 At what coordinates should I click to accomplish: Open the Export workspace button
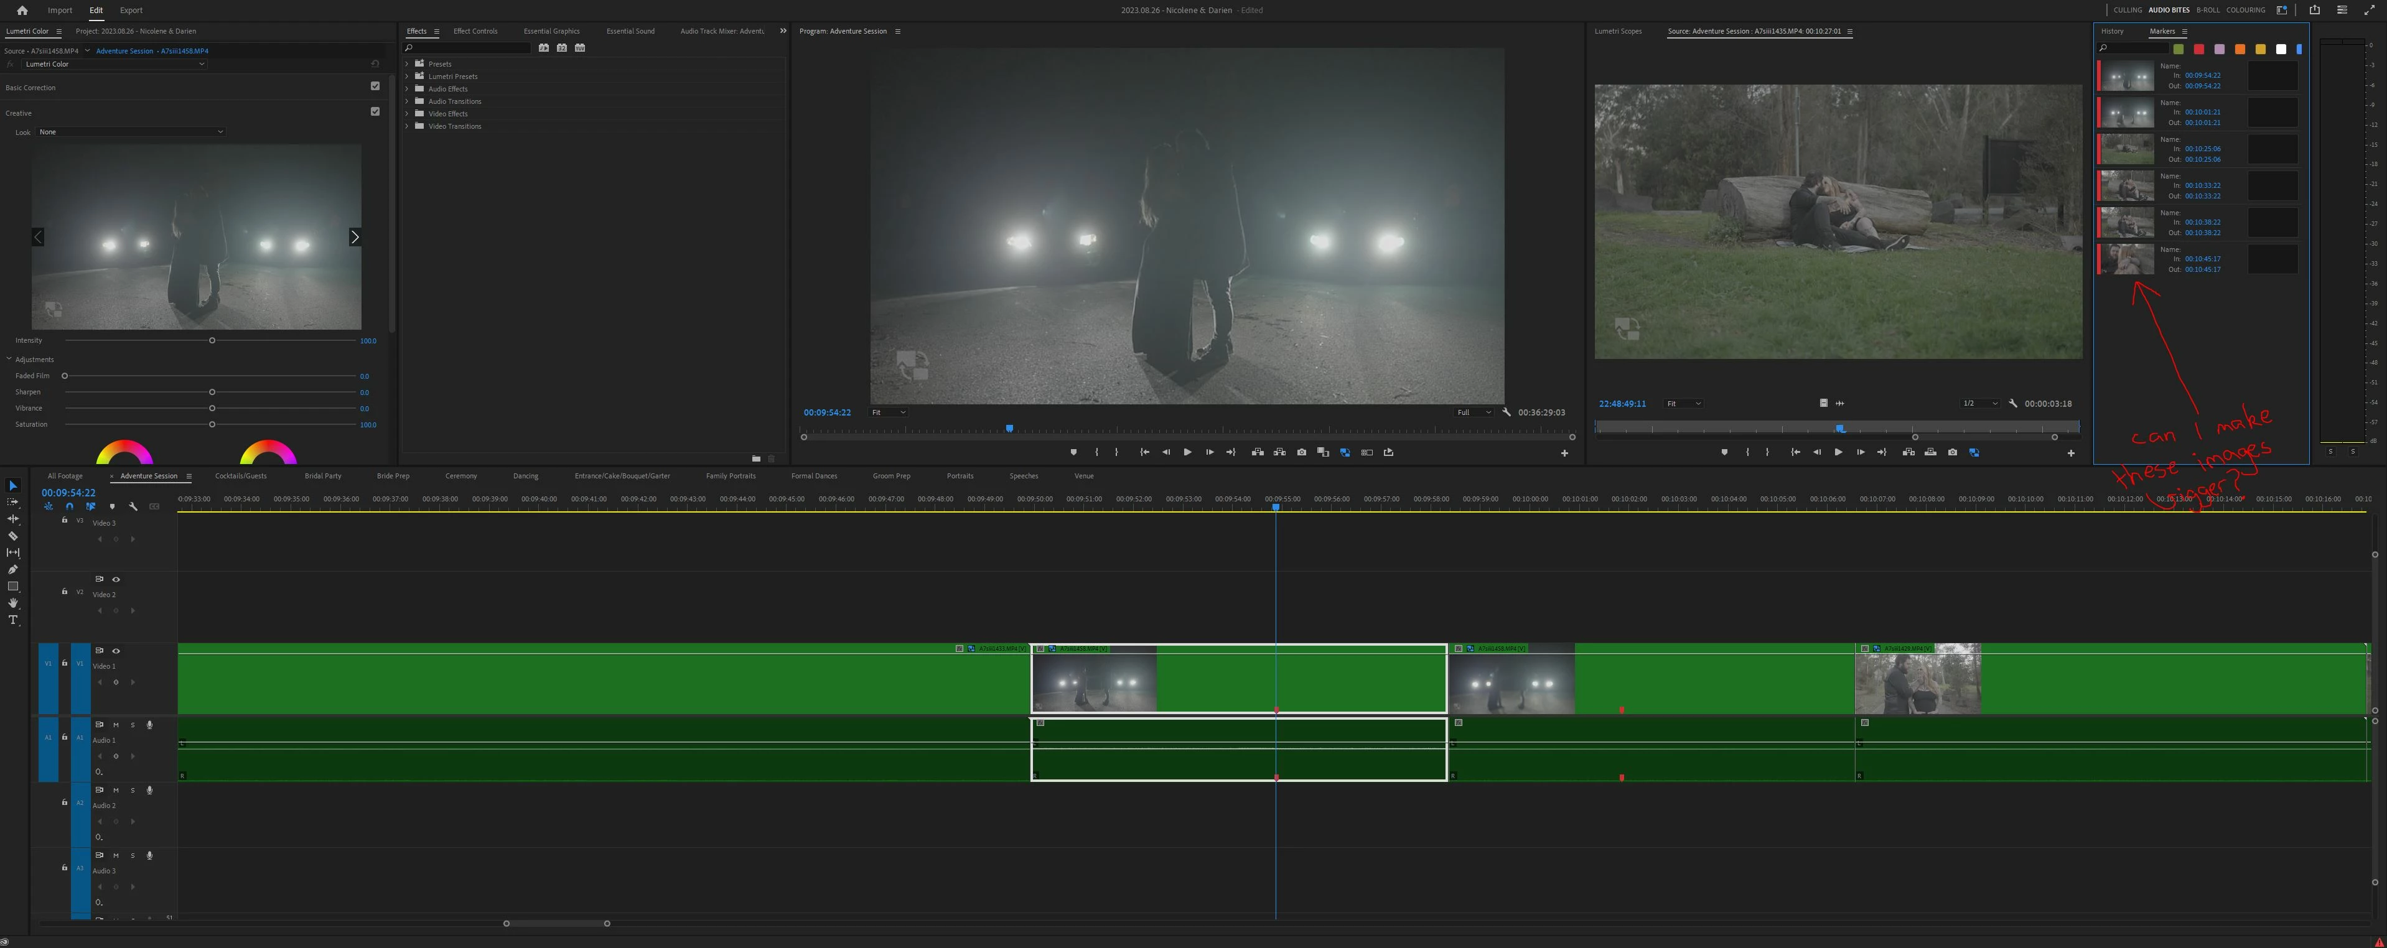point(131,10)
